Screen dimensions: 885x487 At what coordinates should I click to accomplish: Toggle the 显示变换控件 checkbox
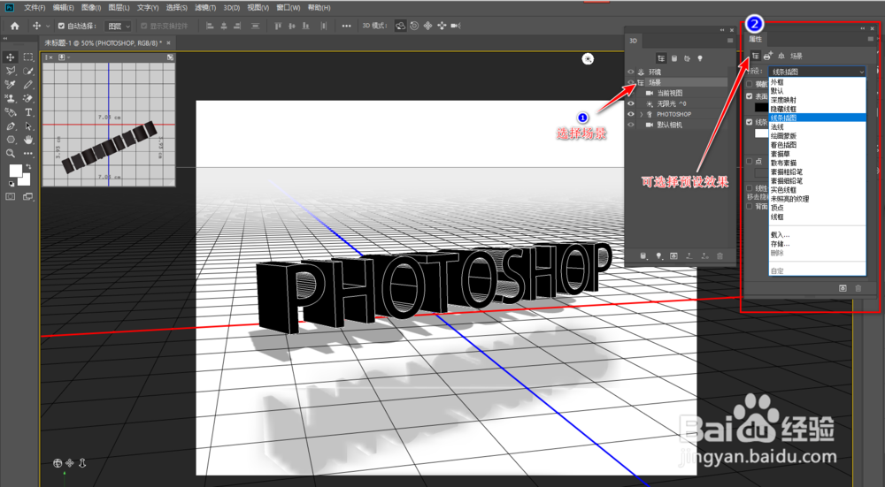pyautogui.click(x=143, y=26)
